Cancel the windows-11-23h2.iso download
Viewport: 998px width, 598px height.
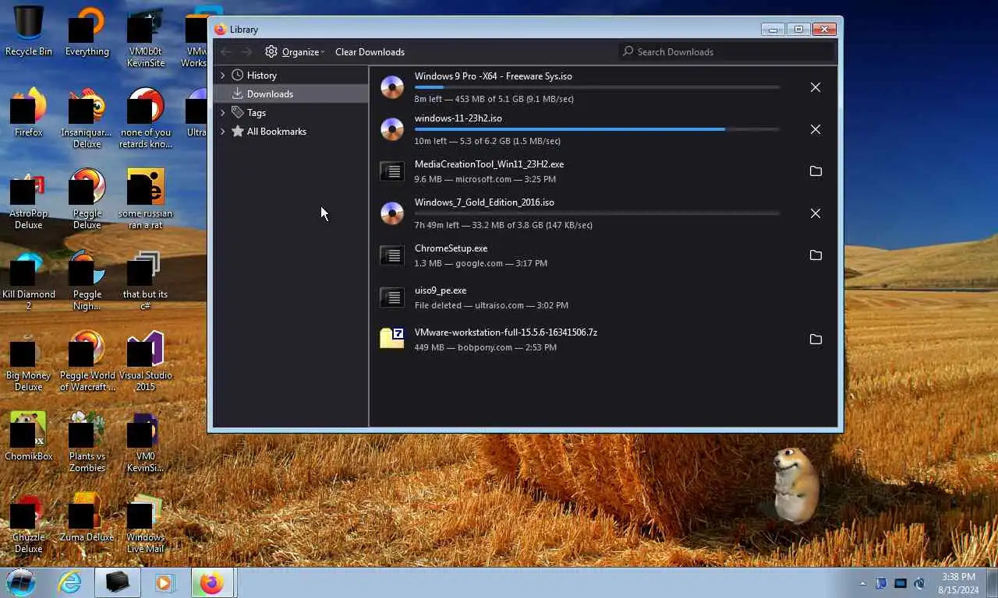coord(816,129)
